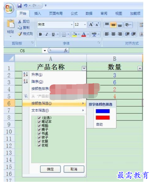The image size is (151, 184).
Task: Select column A header
Action: (x=51, y=58)
